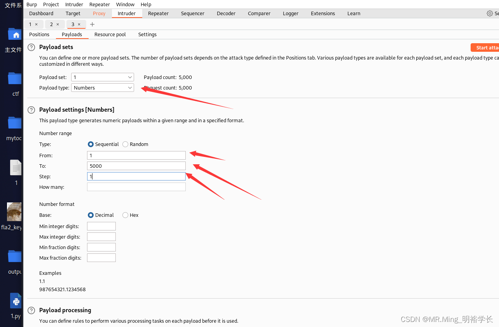The height and width of the screenshot is (327, 499).
Task: Switch to the Positions tab
Action: [x=39, y=34]
